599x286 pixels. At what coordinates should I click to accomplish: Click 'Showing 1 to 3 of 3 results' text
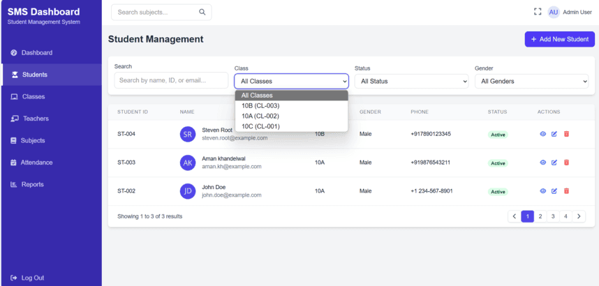pos(149,216)
